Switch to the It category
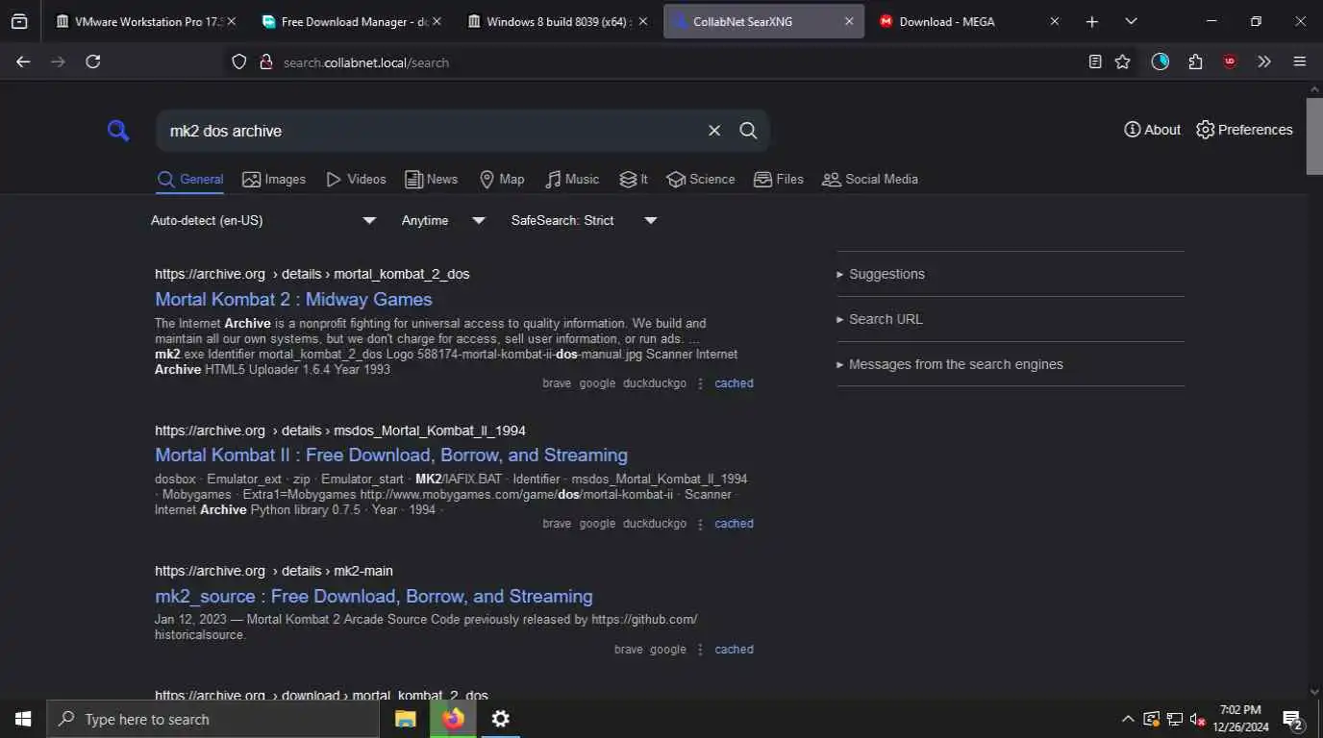The width and height of the screenshot is (1323, 738). [x=634, y=180]
